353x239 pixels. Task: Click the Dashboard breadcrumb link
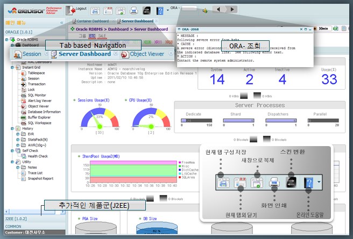click(x=118, y=29)
